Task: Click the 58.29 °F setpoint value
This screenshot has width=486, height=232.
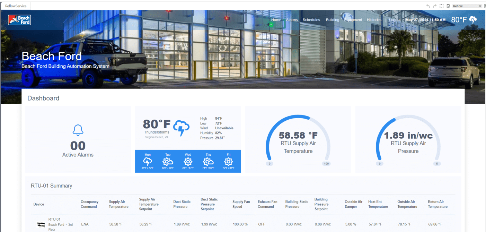Action: click(146, 224)
